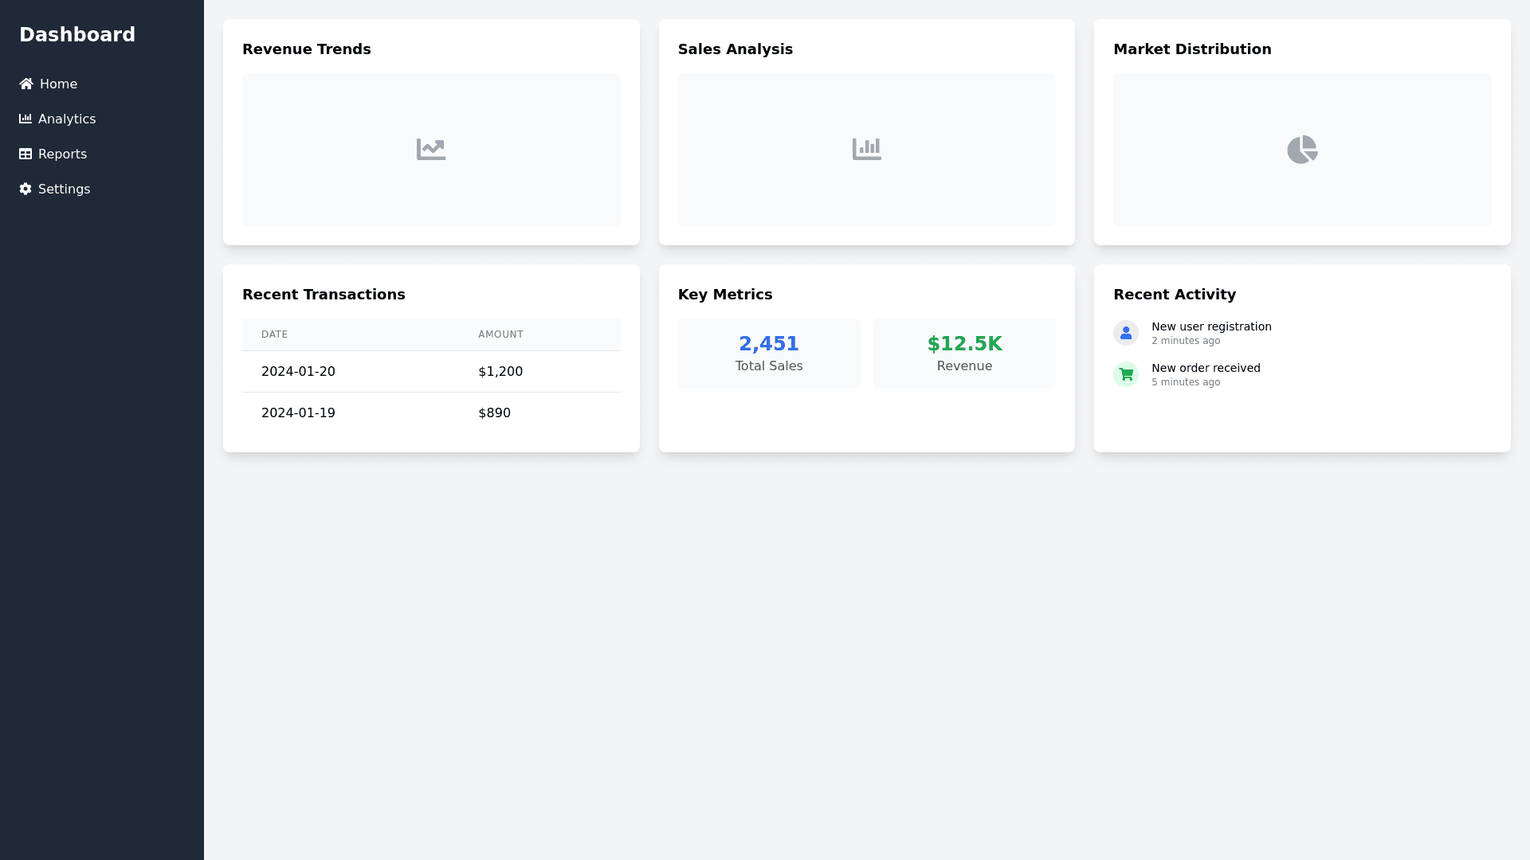Select the Home icon in sidebar
The height and width of the screenshot is (860, 1530).
click(x=25, y=84)
